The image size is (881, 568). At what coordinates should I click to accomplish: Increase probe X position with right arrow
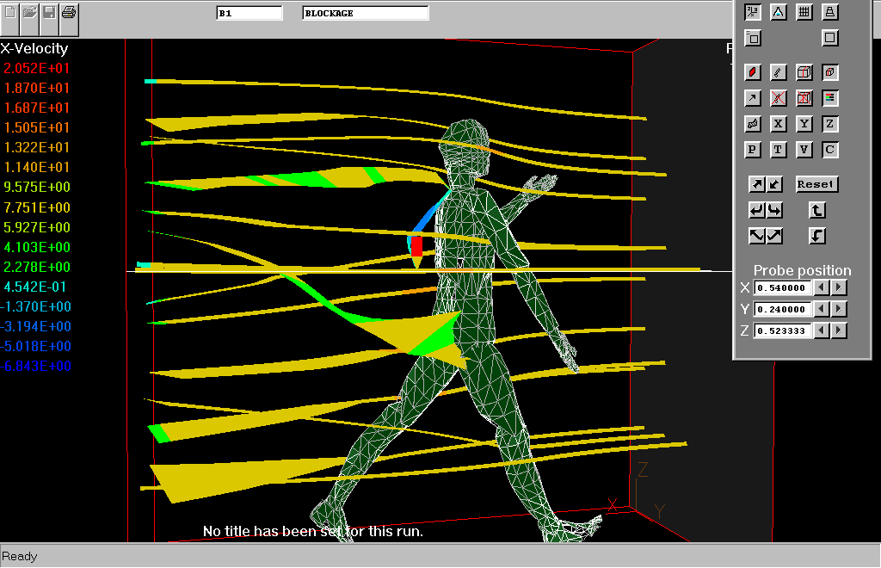[840, 287]
